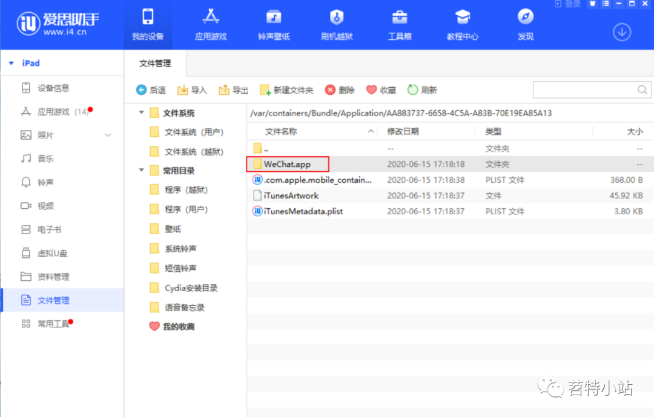This screenshot has height=417, width=654.
Task: Click the title bar list menu icon
Action: point(606,4)
